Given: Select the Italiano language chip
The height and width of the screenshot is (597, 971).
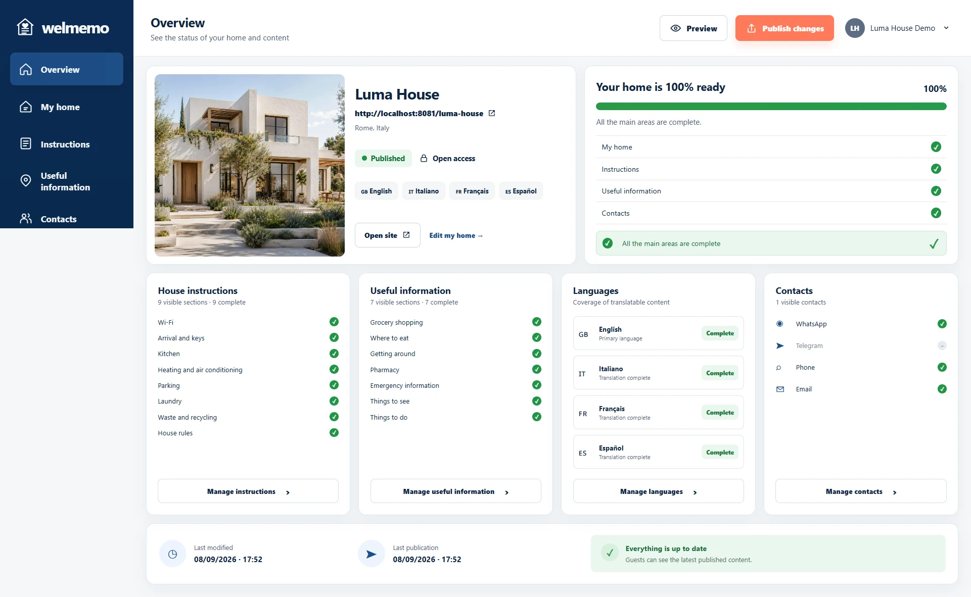Looking at the screenshot, I should pos(424,191).
